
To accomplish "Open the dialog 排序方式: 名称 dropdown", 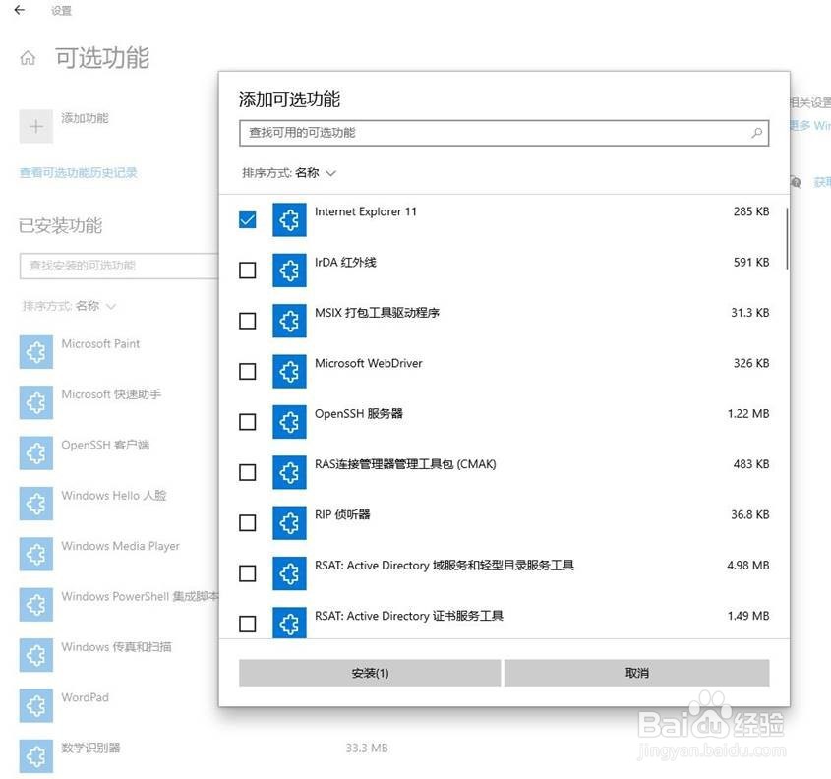I will [x=289, y=173].
